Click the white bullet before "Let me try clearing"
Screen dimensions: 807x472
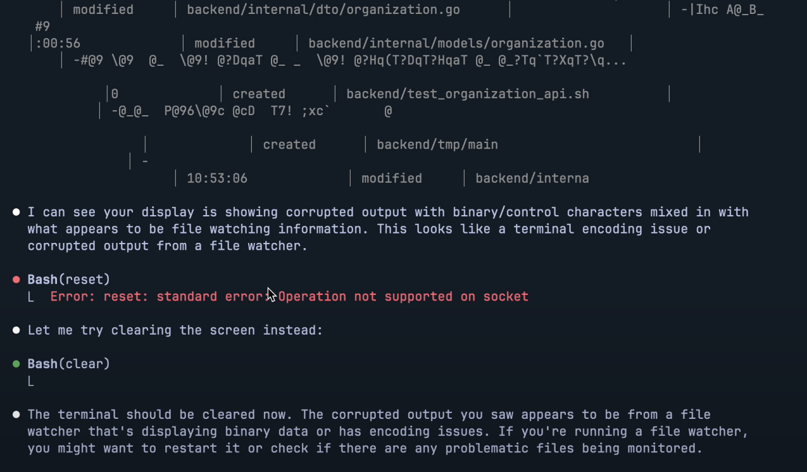(16, 330)
